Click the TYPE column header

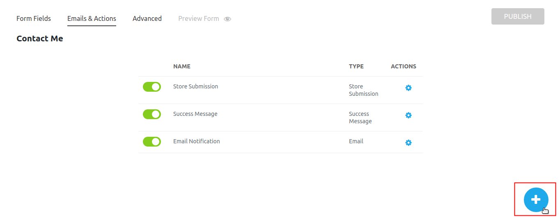(x=356, y=66)
